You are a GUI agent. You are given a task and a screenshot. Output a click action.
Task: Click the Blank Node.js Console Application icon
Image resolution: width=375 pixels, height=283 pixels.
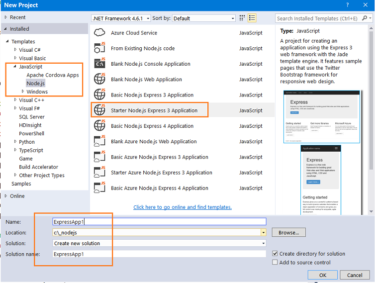coord(99,63)
